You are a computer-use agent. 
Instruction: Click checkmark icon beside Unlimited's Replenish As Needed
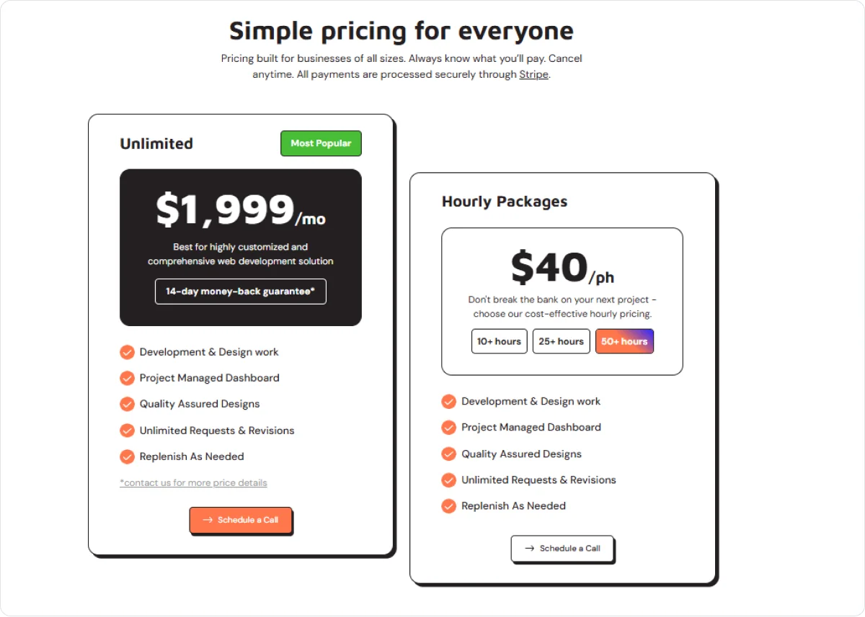click(x=127, y=456)
